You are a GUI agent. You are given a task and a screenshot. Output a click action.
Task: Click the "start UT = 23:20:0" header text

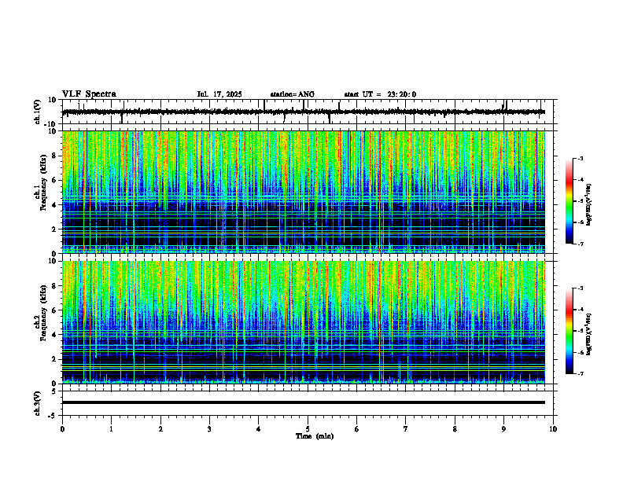click(380, 94)
